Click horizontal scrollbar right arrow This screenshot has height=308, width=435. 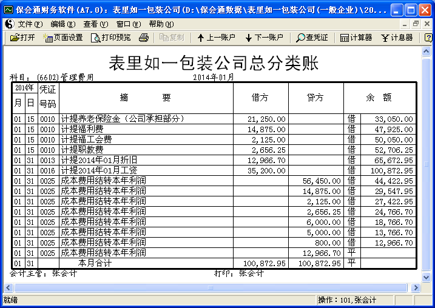pos(416,287)
